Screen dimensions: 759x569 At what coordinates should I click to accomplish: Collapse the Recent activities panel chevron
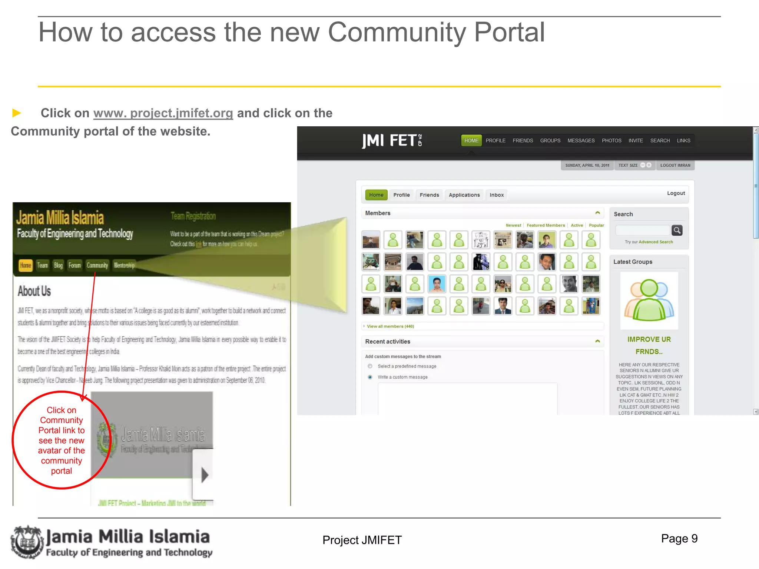coord(597,341)
